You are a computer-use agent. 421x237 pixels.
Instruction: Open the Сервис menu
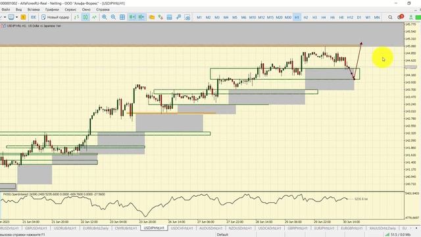(x=70, y=9)
